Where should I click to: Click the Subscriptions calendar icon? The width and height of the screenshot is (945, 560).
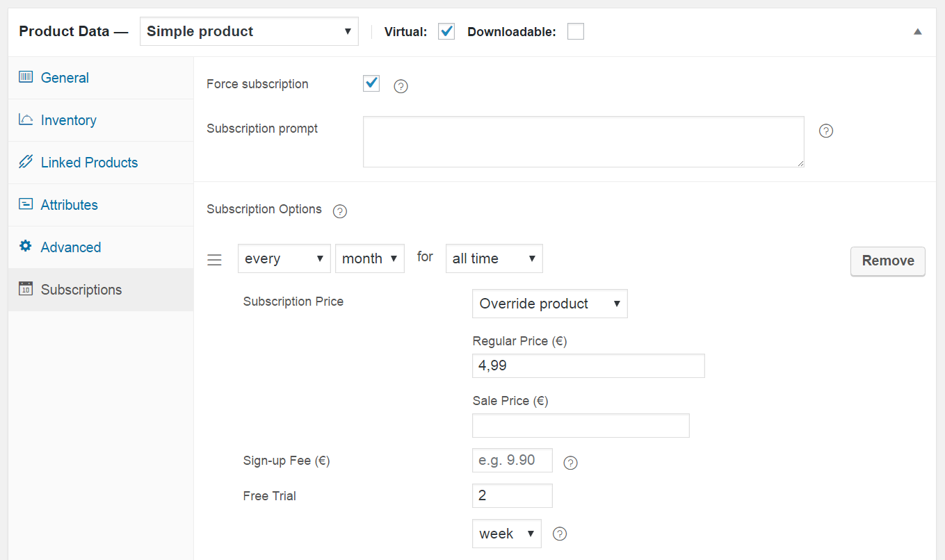point(26,289)
